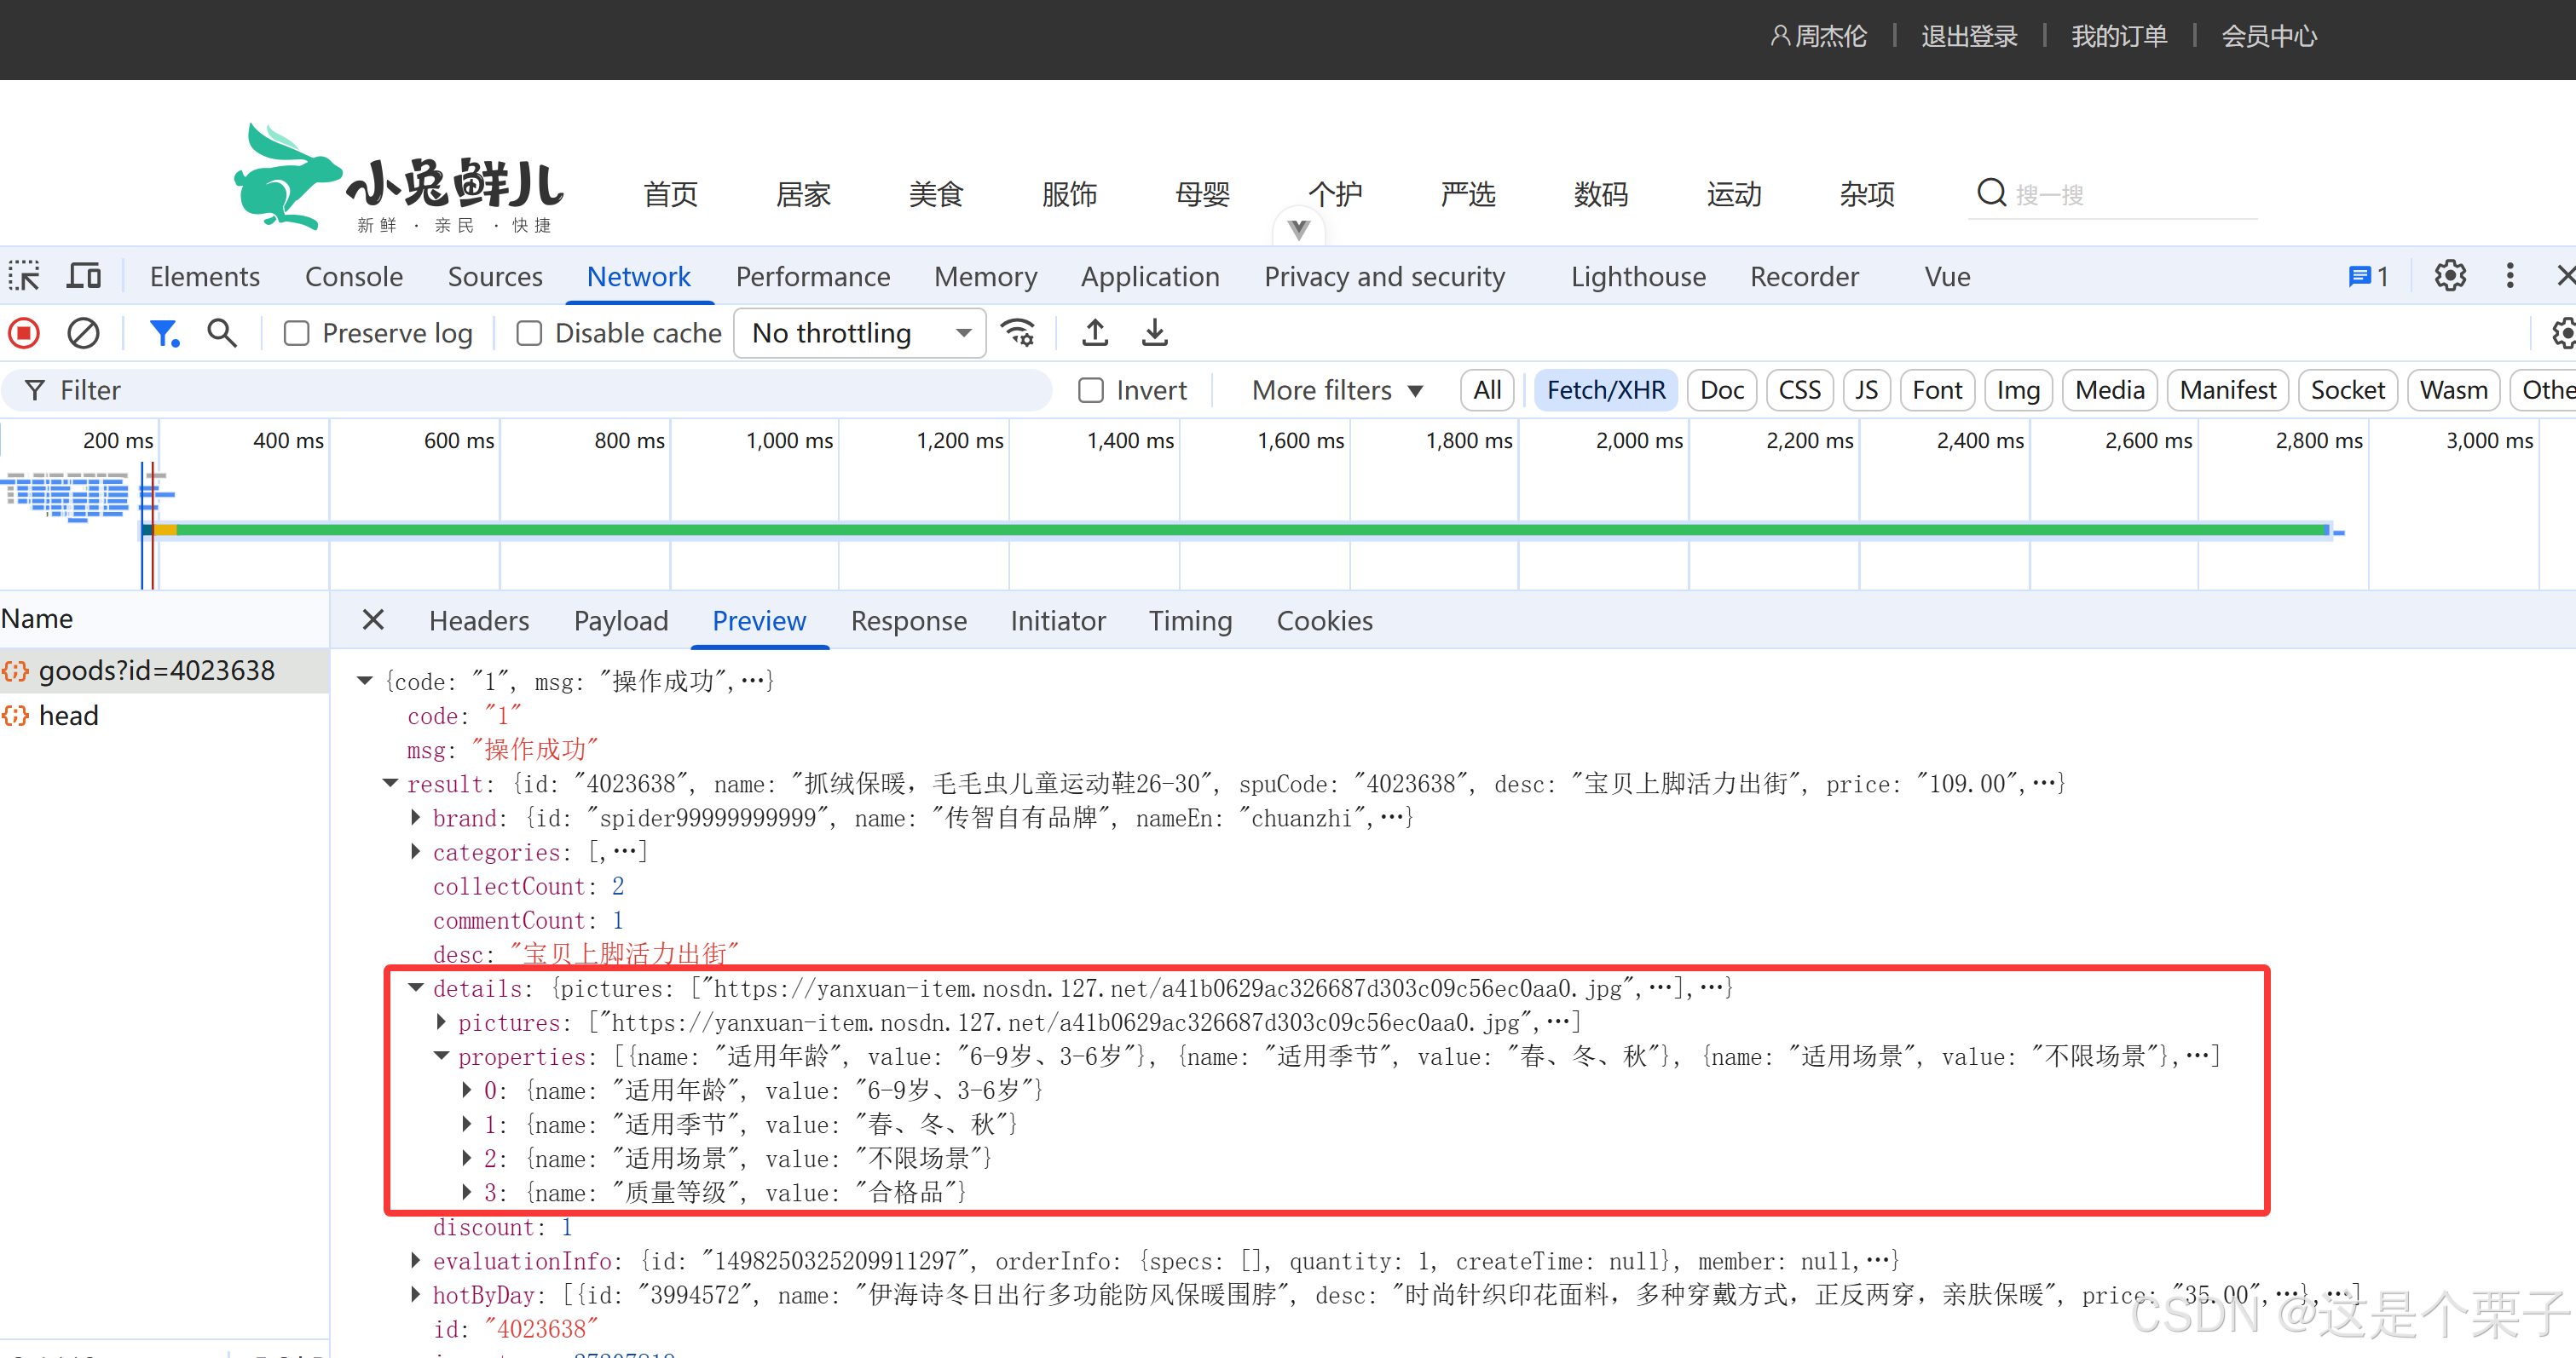Click the import HAR upload icon
This screenshot has width=2576, height=1358.
coord(1095,333)
